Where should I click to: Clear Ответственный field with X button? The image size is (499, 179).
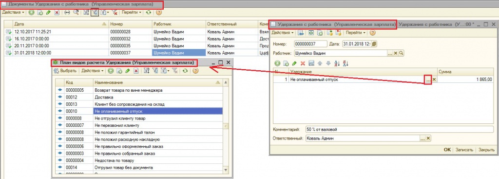[x=428, y=138]
